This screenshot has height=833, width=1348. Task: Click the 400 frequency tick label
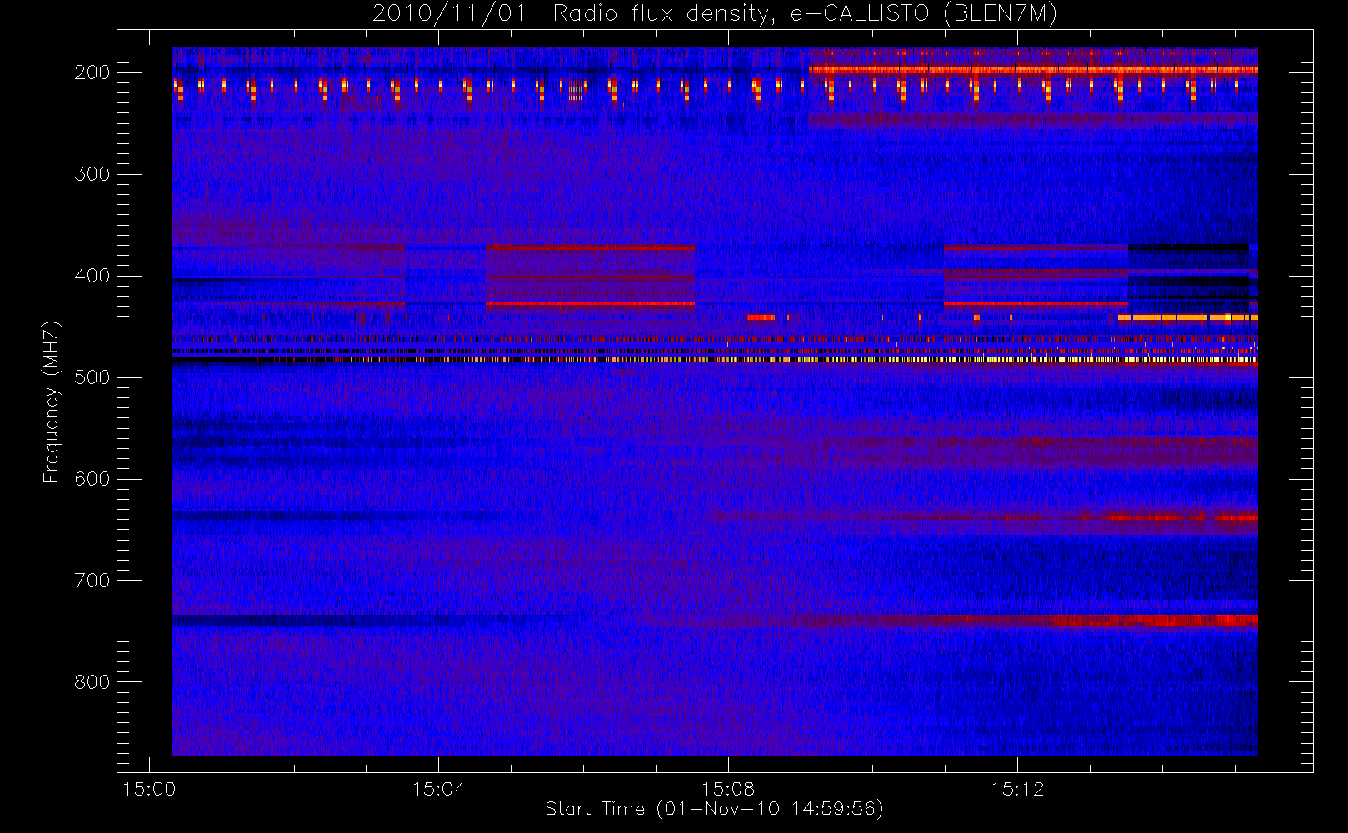click(92, 276)
